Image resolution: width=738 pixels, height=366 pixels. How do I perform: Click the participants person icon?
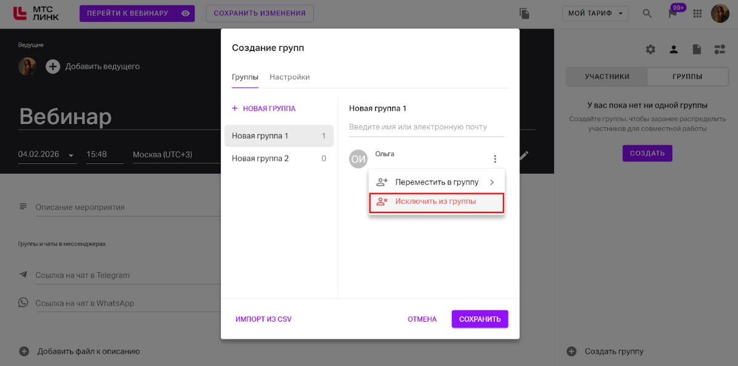[x=674, y=49]
